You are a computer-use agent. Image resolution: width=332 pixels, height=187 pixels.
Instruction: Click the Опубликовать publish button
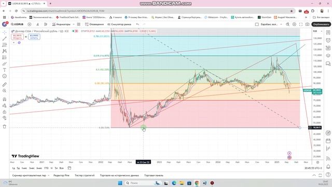point(321,24)
